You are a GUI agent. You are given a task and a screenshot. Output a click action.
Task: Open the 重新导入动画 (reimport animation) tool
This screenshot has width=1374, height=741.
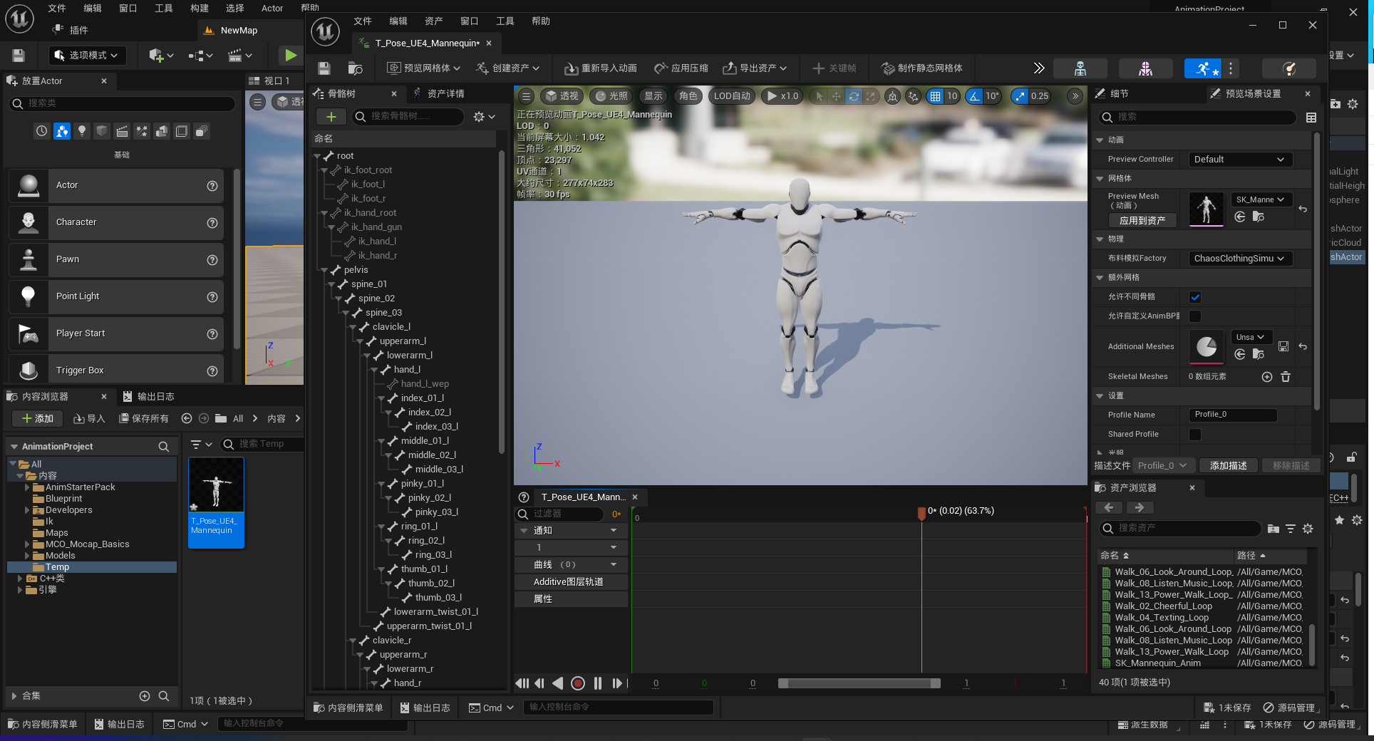(601, 68)
